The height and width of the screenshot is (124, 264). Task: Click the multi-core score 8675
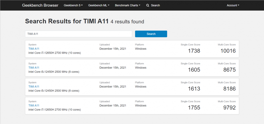(229, 70)
